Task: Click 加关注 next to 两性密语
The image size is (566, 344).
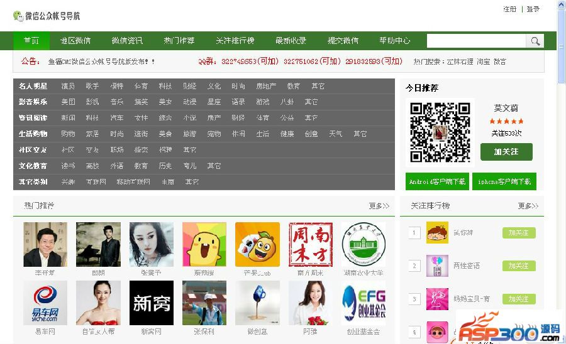Action: pos(519,266)
